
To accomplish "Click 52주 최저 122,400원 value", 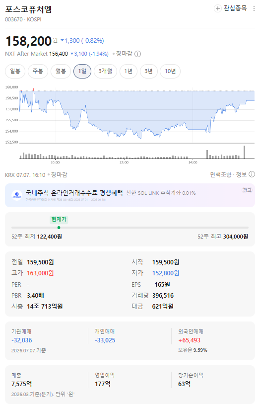I will pyautogui.click(x=50, y=237).
